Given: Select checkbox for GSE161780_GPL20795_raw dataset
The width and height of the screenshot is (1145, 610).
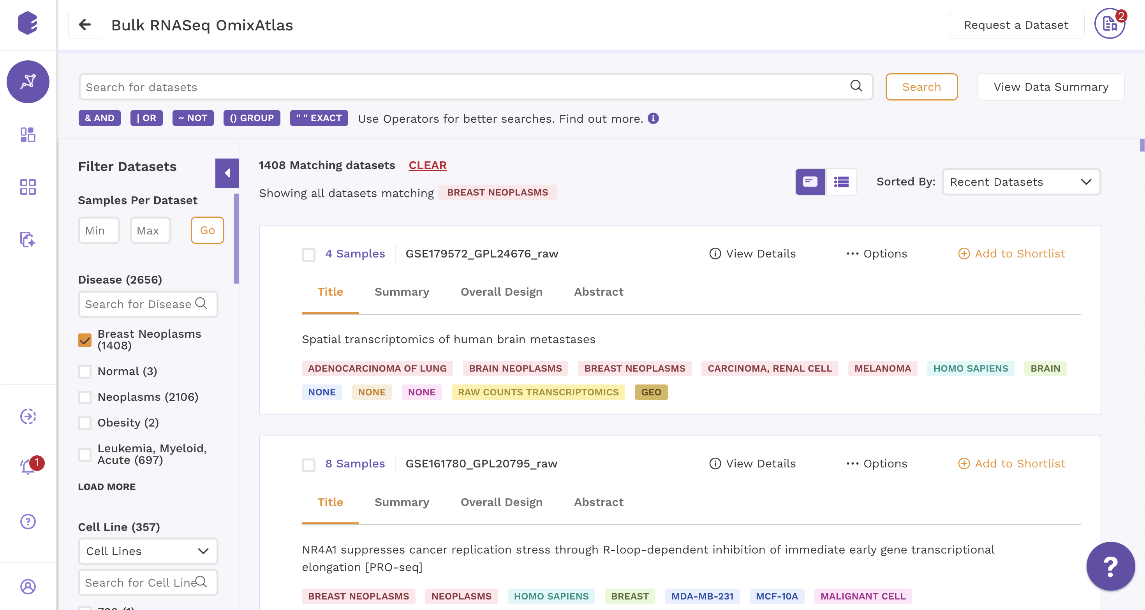Looking at the screenshot, I should 308,465.
